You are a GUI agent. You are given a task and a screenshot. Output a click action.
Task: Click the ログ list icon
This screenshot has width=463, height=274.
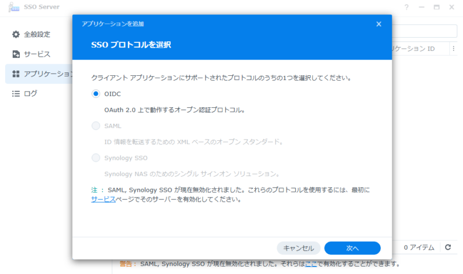(x=16, y=94)
